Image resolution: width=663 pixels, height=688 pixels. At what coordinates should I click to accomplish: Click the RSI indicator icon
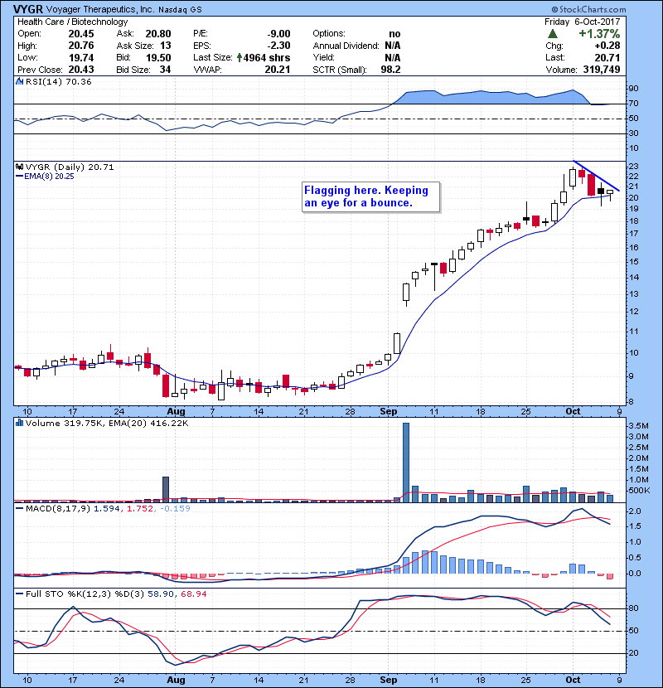(19, 81)
